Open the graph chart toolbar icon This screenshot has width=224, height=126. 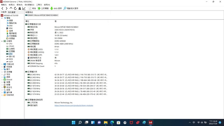pyautogui.click(x=24, y=8)
